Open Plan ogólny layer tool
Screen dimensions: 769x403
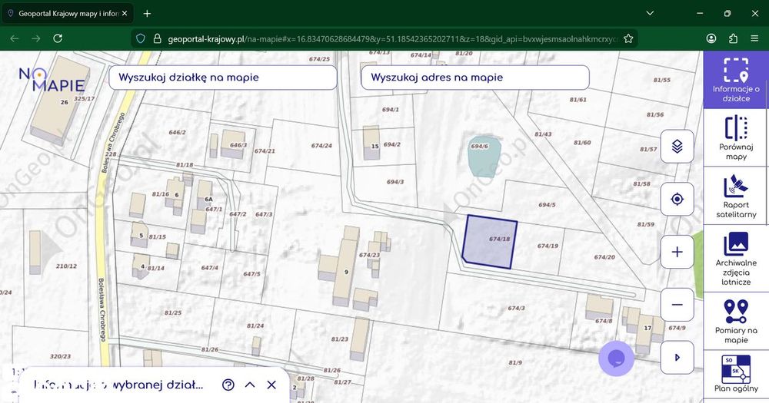coord(736,374)
